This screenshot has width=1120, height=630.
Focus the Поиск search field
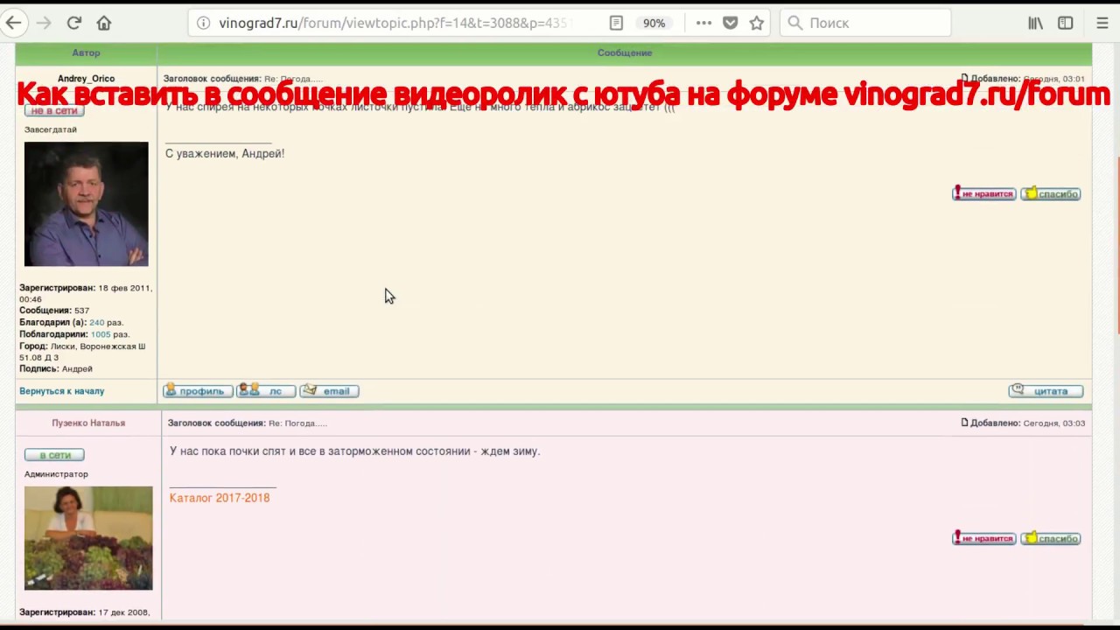coord(864,24)
